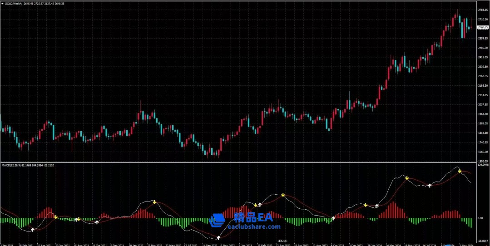Click the 2784.55 label on the price axis

(x=482, y=9)
